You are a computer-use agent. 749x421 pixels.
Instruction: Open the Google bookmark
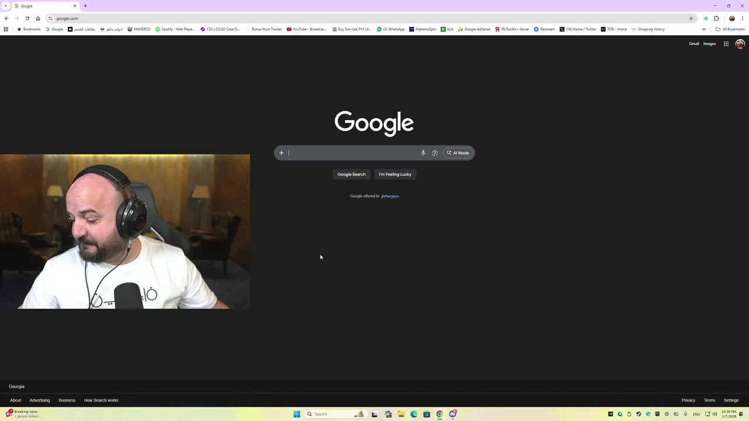coord(54,29)
